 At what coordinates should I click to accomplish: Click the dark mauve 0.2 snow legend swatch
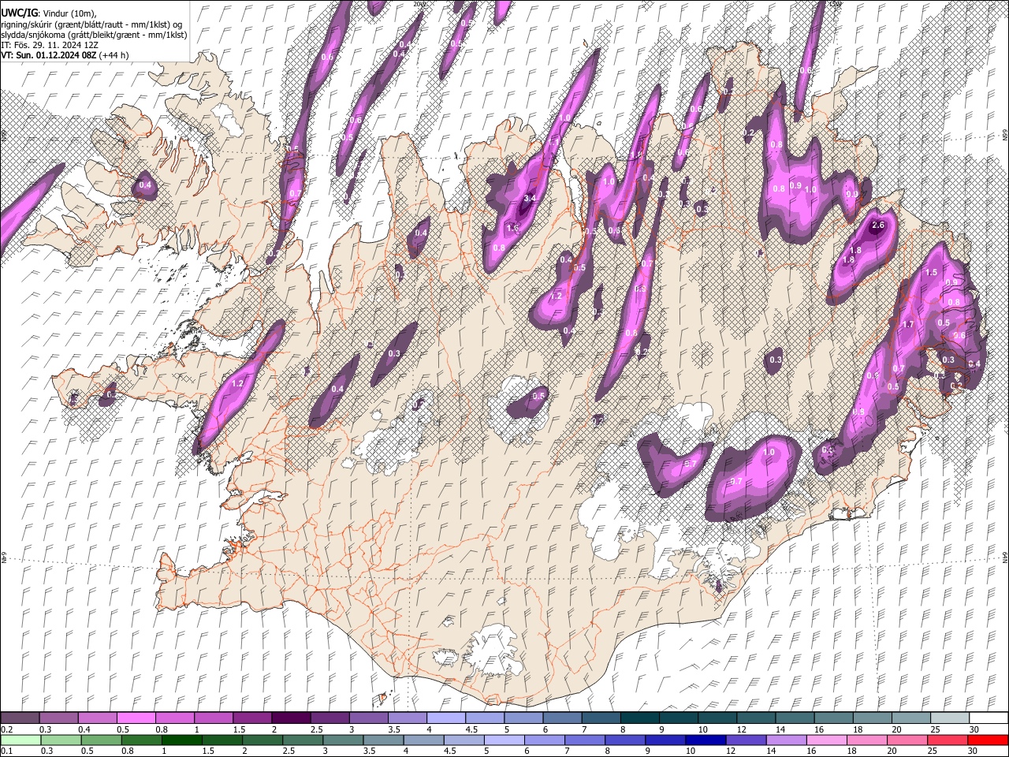point(20,718)
